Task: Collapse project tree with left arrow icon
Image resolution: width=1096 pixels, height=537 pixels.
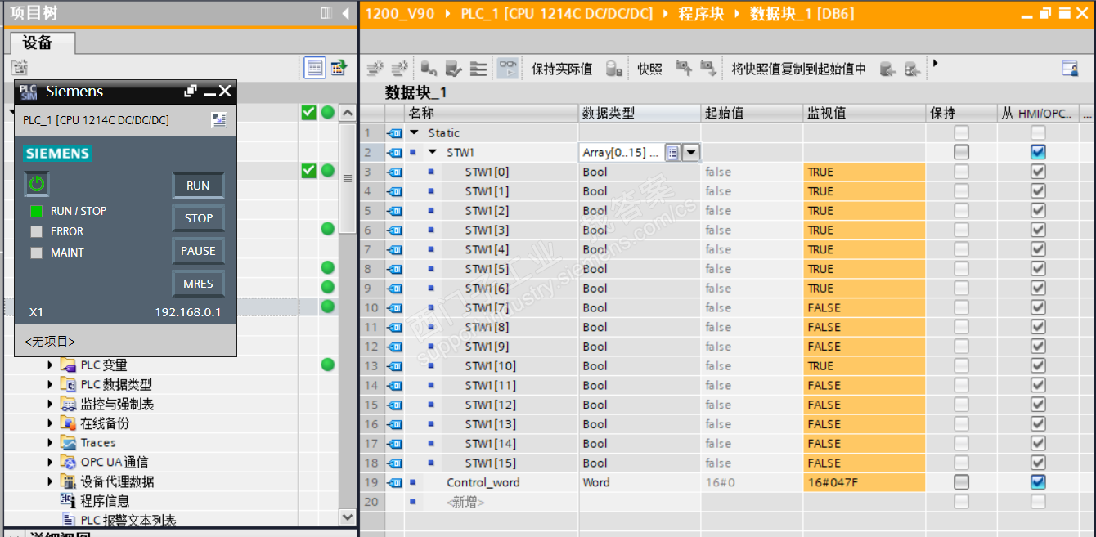Action: pyautogui.click(x=346, y=13)
